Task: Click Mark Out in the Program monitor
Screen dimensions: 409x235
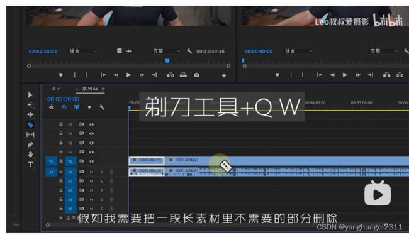Action: [303, 75]
